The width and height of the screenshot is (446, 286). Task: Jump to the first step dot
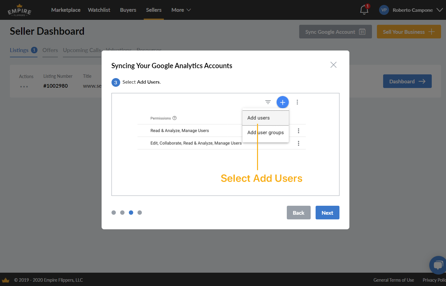114,213
